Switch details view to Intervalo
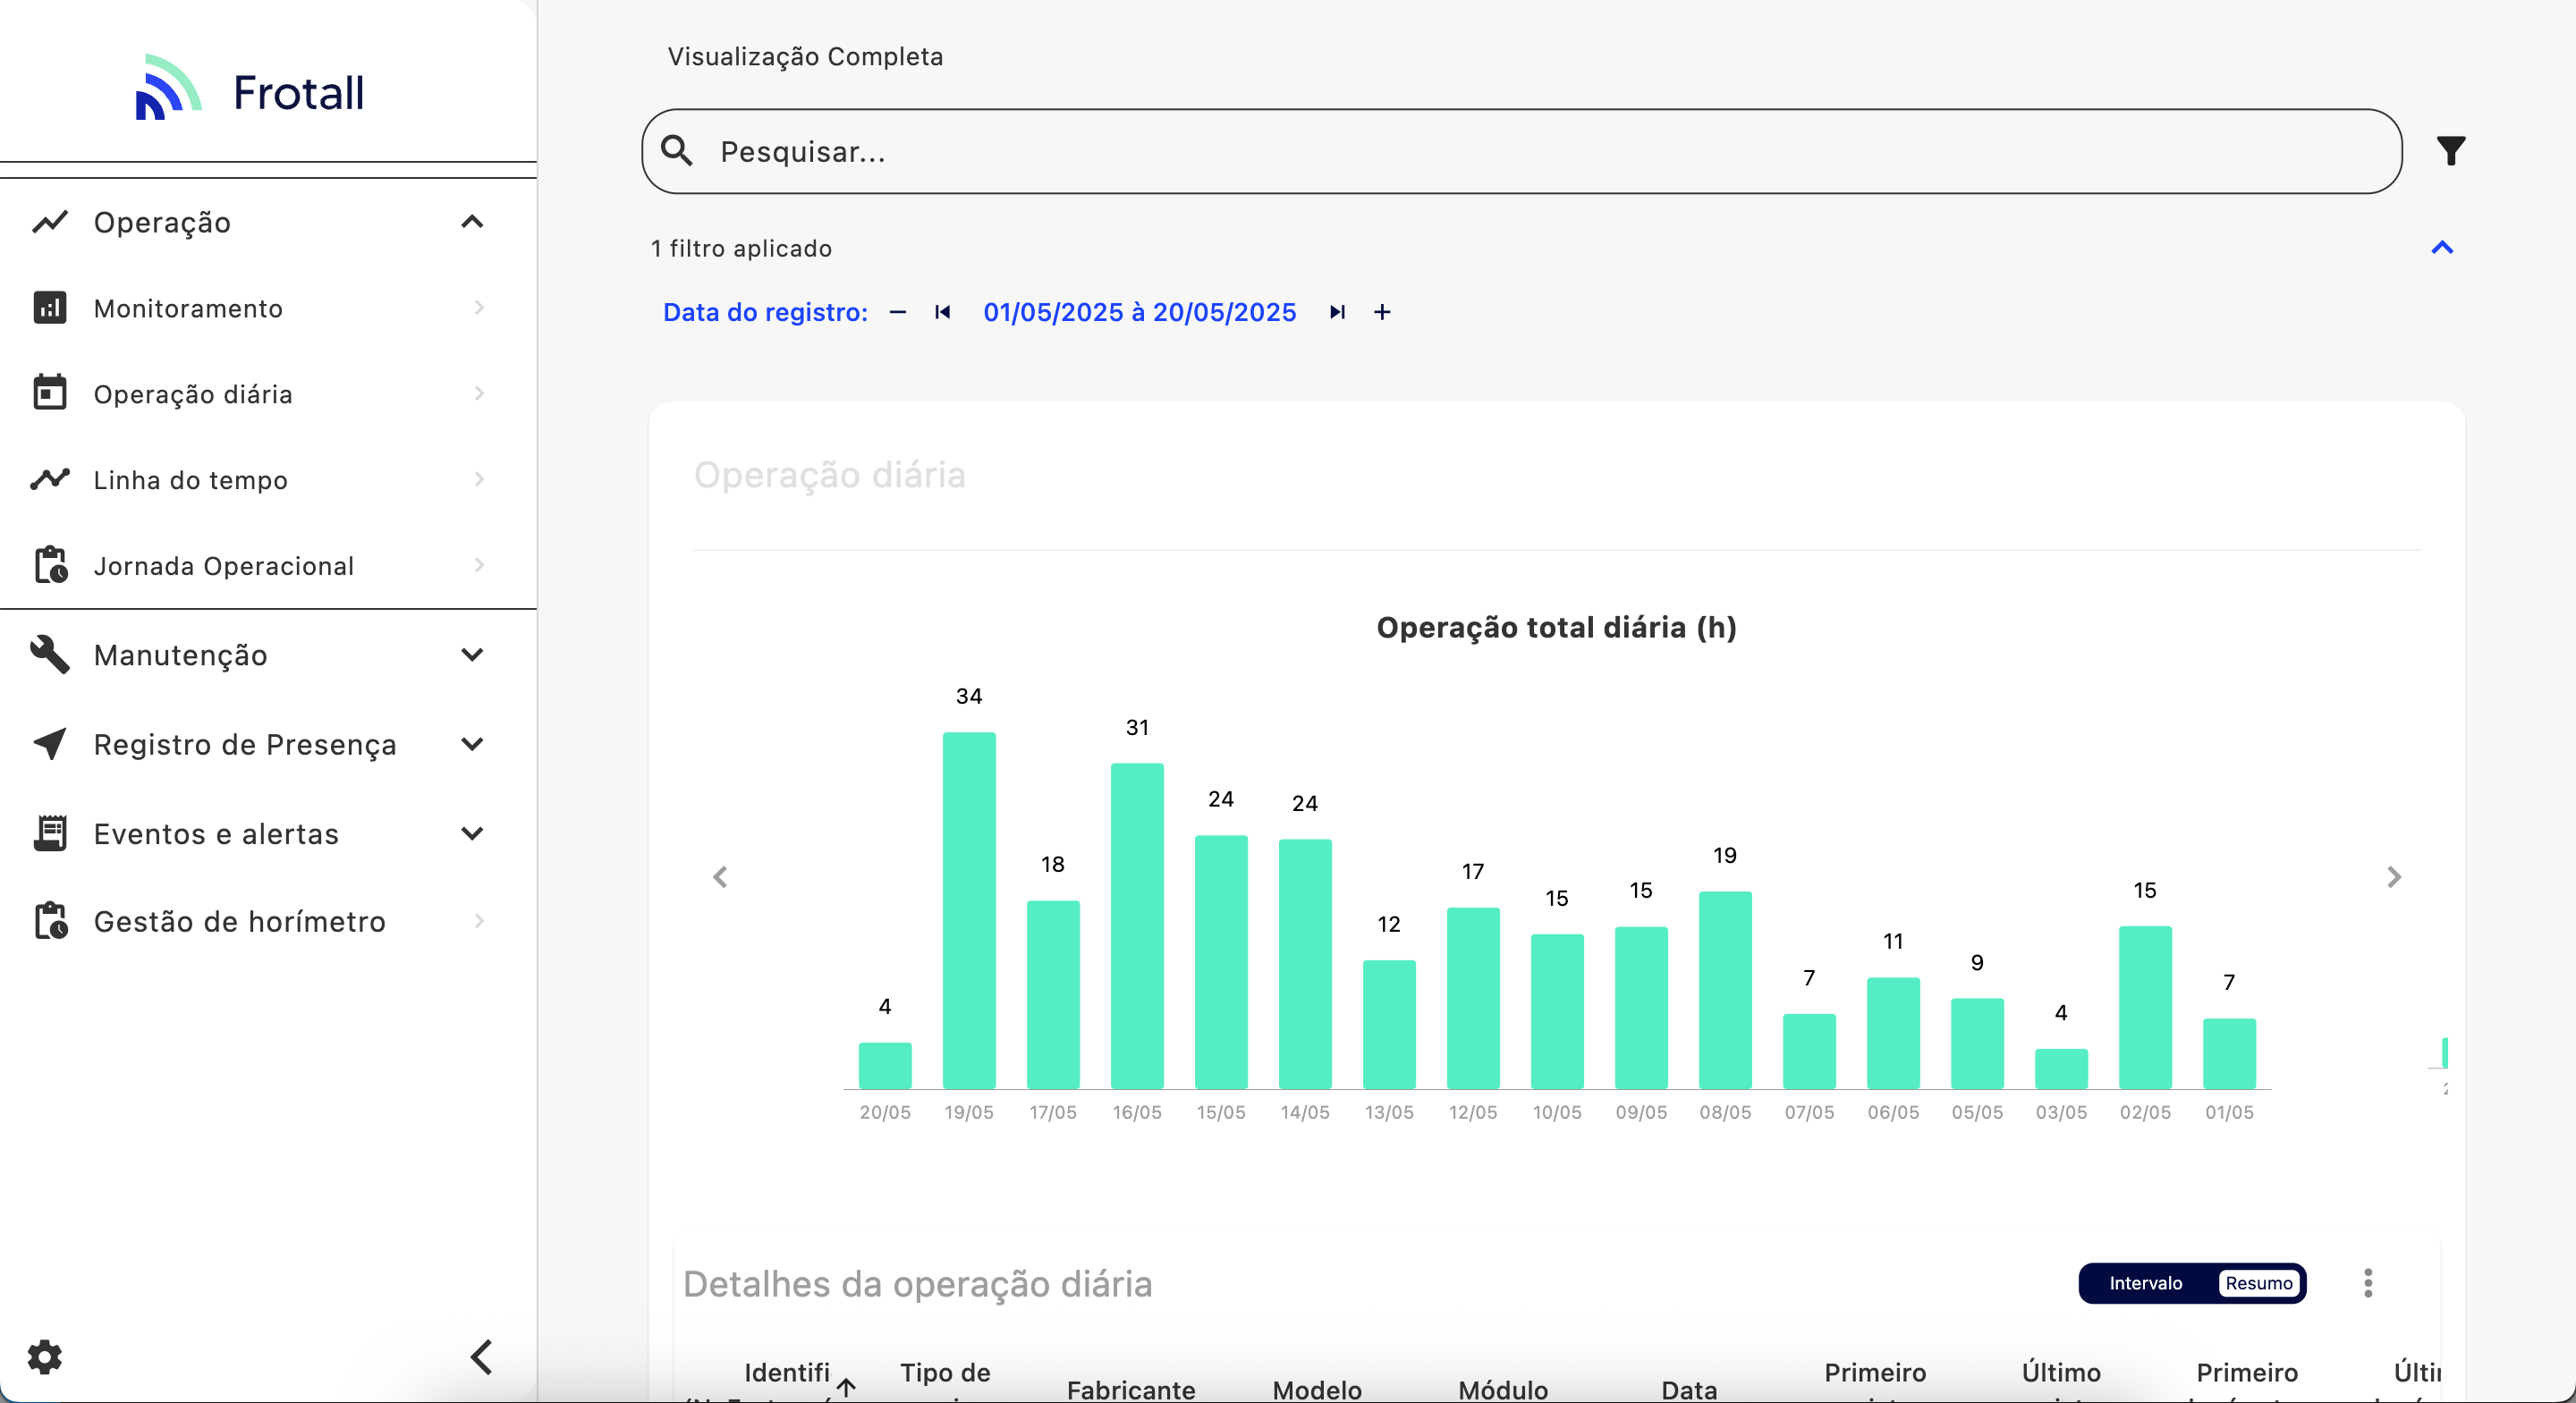Viewport: 2576px width, 1403px height. (x=2146, y=1283)
